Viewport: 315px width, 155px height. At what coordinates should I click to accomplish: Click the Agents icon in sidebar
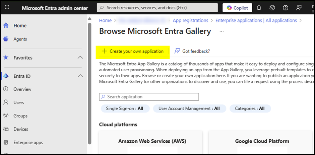coord(6,39)
